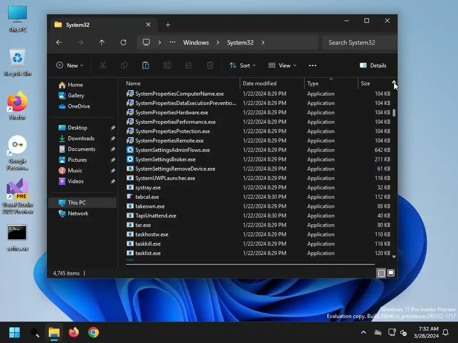Click the Cut scissors icon
Viewport: 458px width, 343px height.
pos(102,65)
